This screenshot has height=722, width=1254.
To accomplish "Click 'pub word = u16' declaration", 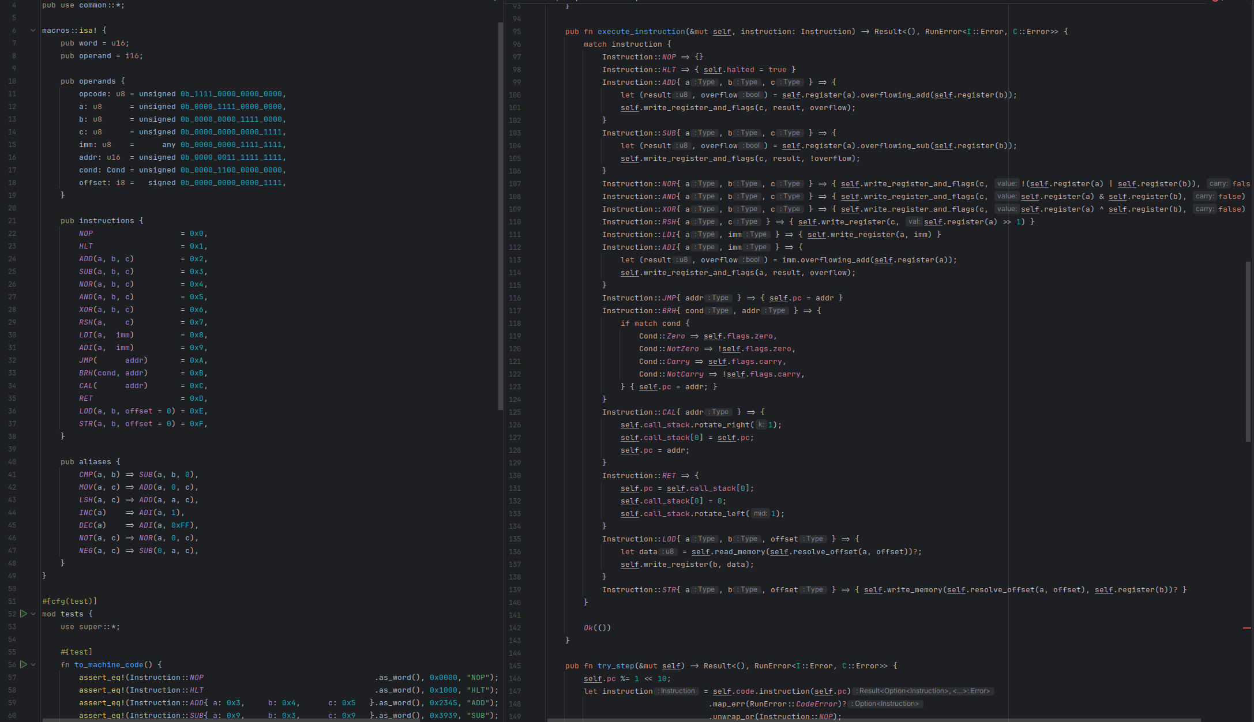I will tap(95, 43).
